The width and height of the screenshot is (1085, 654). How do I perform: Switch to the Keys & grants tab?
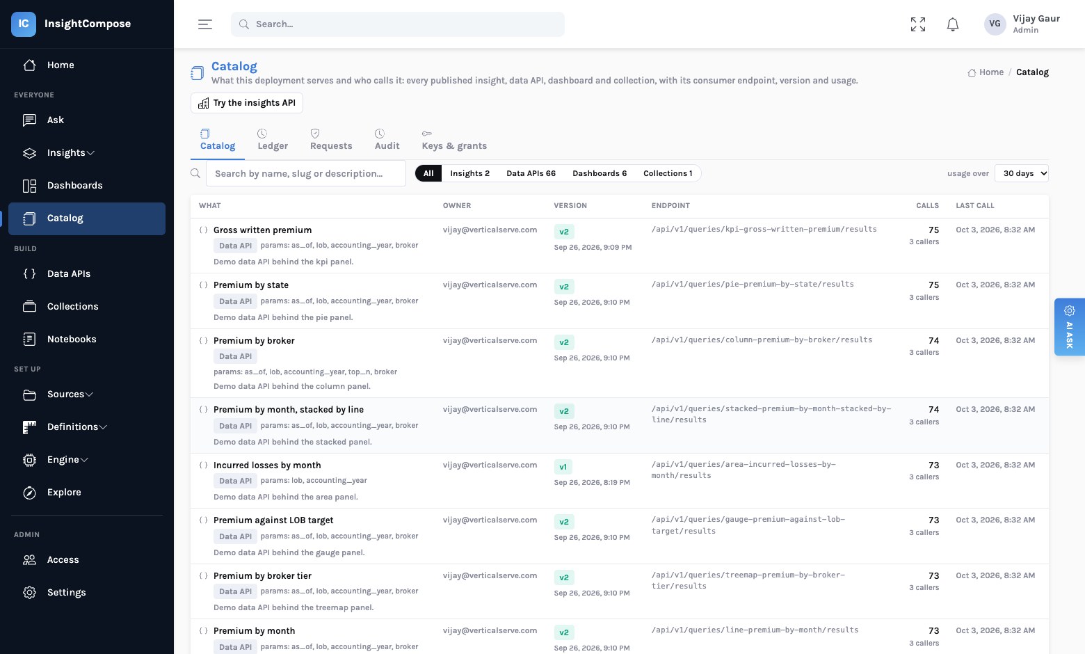pyautogui.click(x=454, y=140)
